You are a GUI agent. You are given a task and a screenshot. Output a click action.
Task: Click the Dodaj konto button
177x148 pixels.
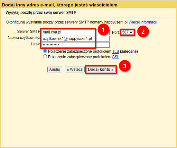101,69
